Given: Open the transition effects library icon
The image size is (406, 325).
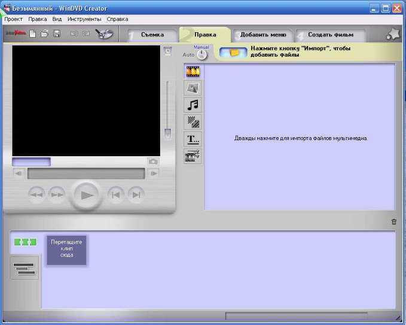Looking at the screenshot, I should [193, 122].
